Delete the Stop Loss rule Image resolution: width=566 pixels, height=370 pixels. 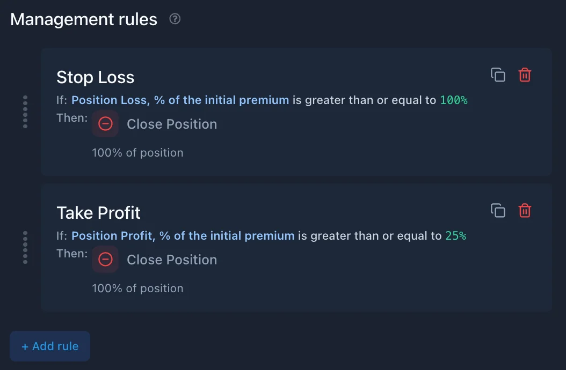[x=525, y=75]
